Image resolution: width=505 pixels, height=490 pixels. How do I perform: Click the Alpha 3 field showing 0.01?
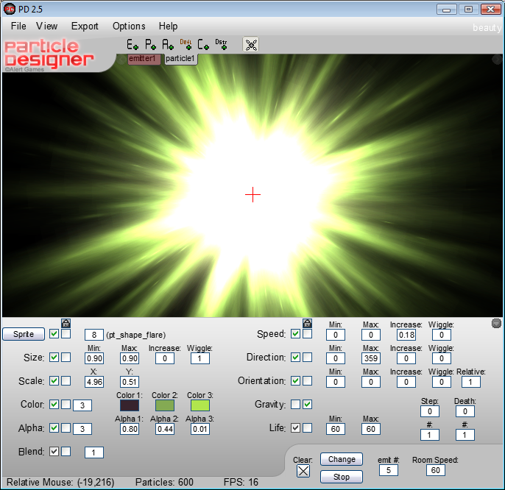(x=200, y=429)
